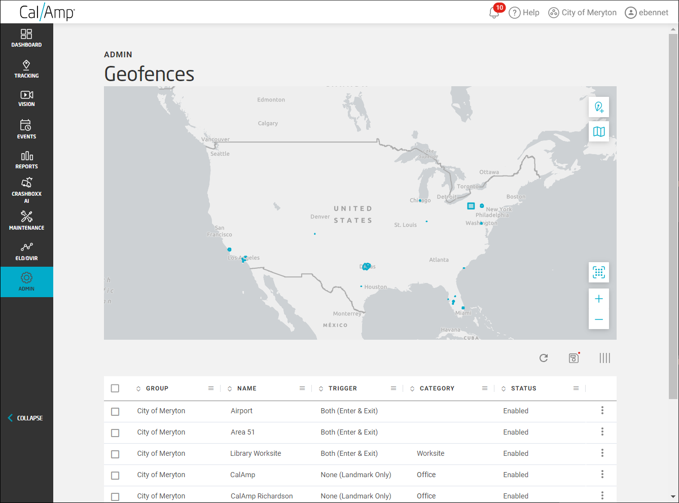Open Tracking in the sidebar
This screenshot has width=679, height=503.
(x=26, y=69)
